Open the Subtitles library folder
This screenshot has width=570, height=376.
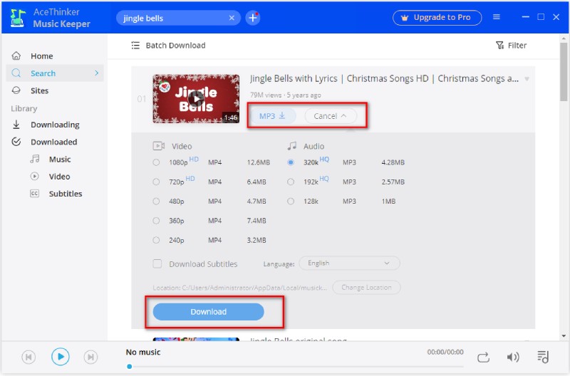click(x=66, y=194)
